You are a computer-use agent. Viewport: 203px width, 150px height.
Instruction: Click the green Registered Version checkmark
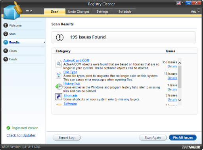click(x=8, y=128)
